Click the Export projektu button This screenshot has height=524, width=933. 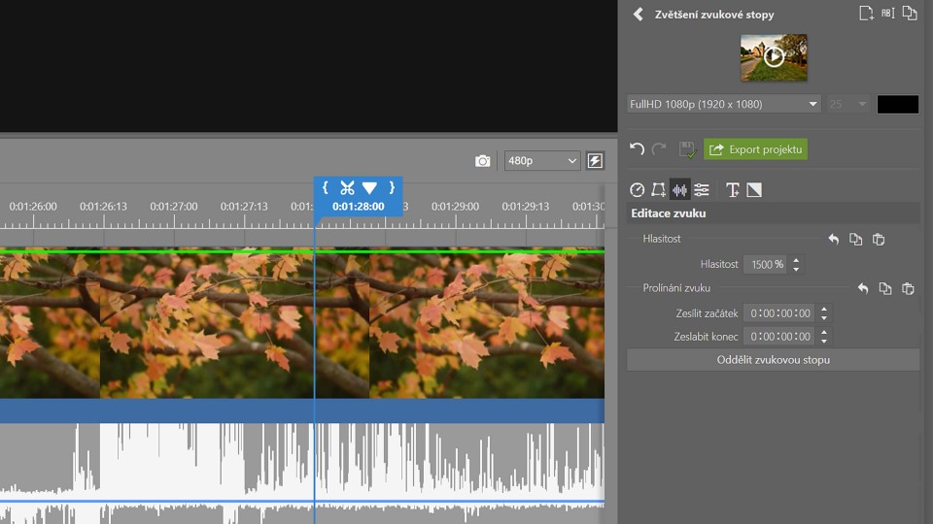point(755,149)
